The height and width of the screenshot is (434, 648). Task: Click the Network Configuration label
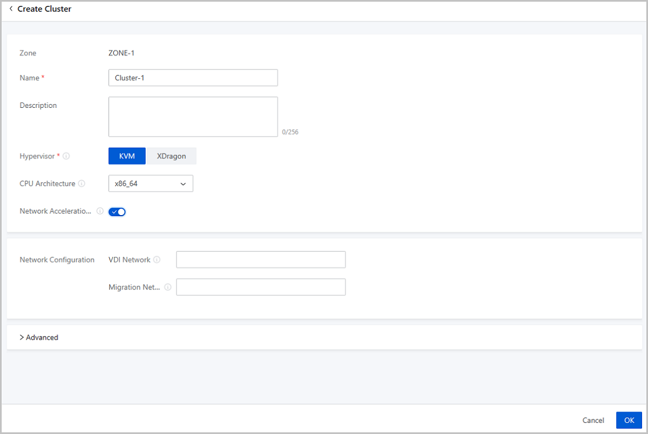57,260
